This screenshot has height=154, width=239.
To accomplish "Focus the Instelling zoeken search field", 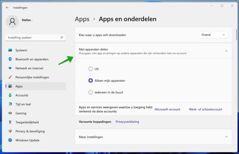I will pyautogui.click(x=36, y=37).
